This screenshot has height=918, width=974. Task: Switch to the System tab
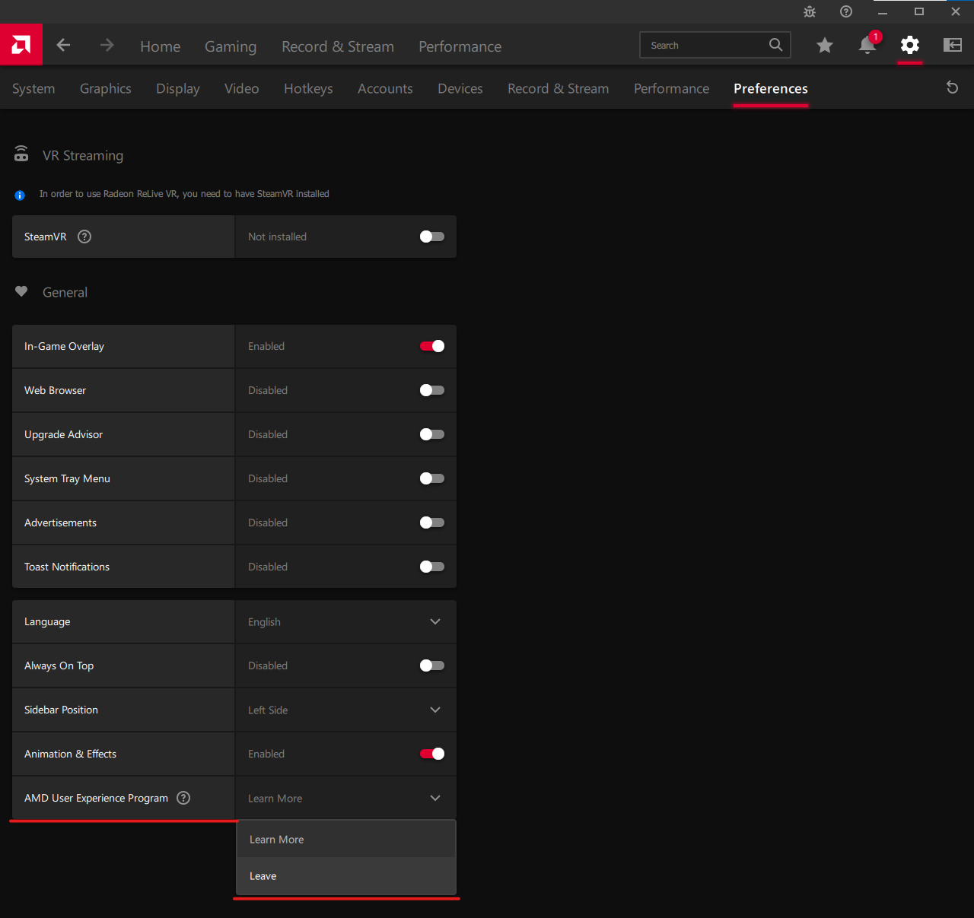[x=33, y=88]
